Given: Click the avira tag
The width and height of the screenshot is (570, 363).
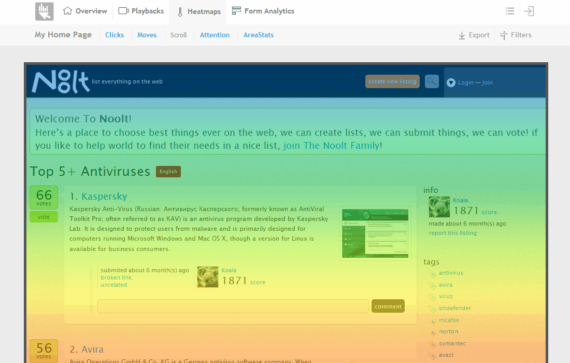Looking at the screenshot, I should click(x=445, y=285).
